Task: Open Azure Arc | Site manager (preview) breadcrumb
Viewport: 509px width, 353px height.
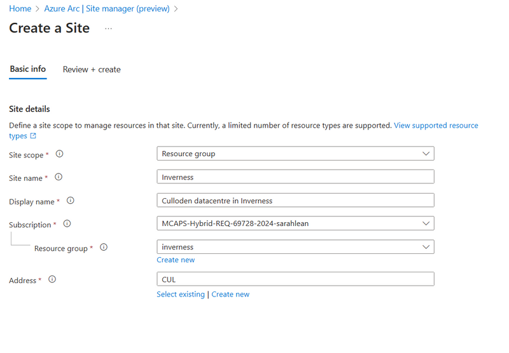Action: tap(107, 9)
